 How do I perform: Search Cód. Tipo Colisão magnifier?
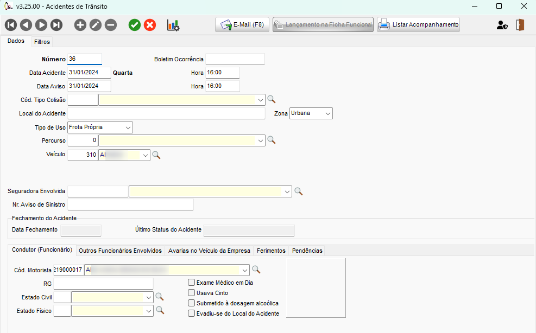point(272,99)
